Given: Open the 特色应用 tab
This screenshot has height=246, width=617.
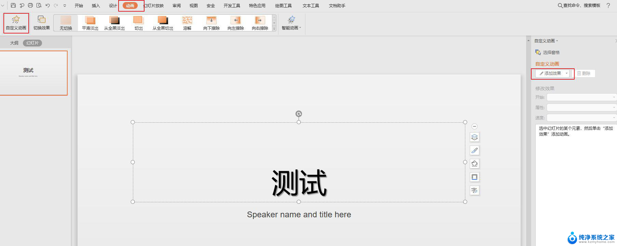Looking at the screenshot, I should coord(257,5).
